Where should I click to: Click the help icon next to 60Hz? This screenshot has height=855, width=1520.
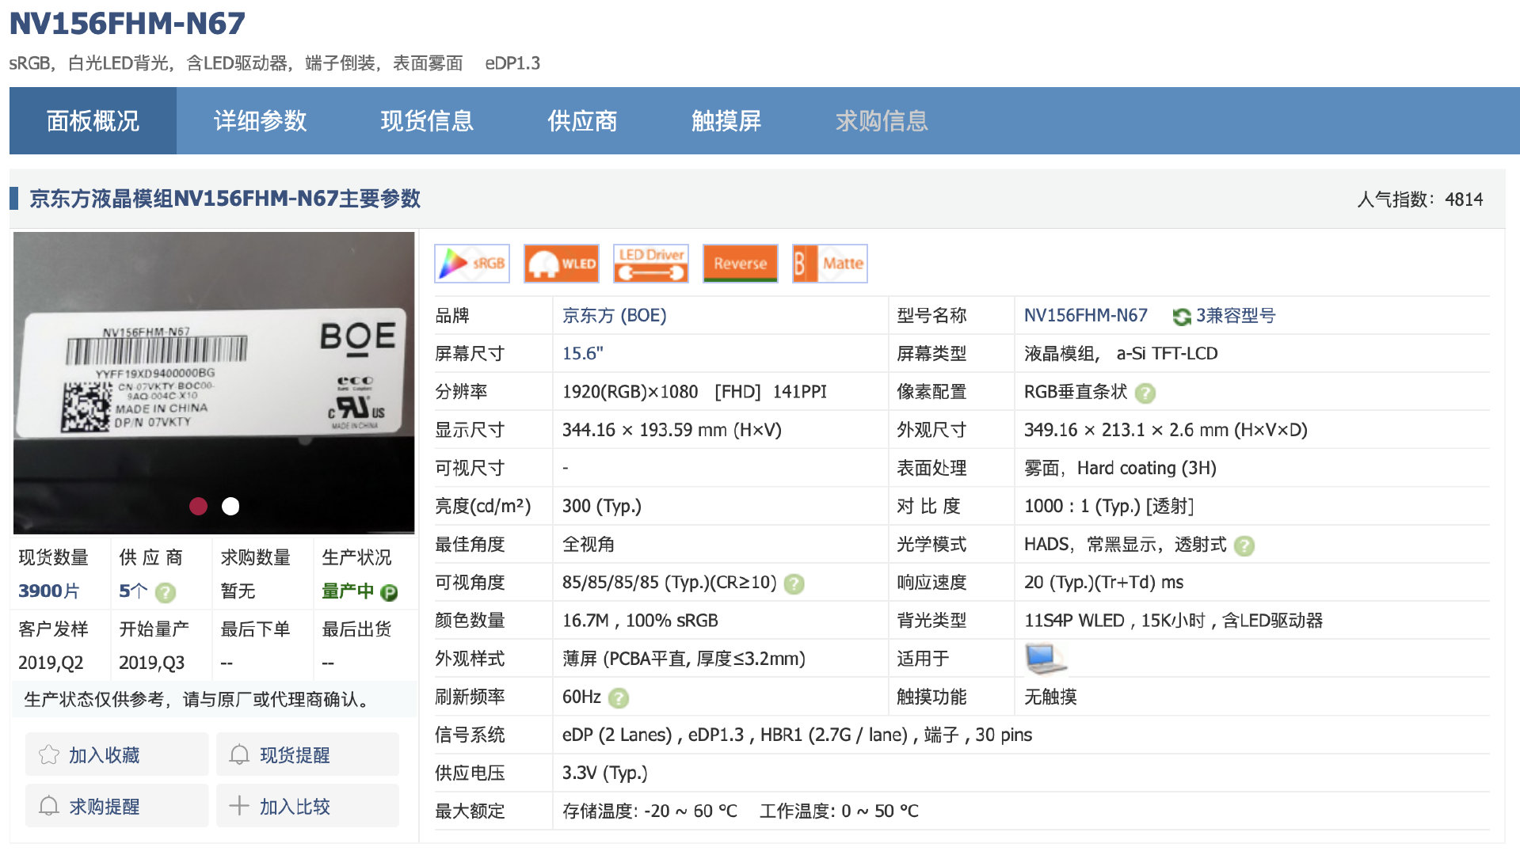click(x=619, y=697)
